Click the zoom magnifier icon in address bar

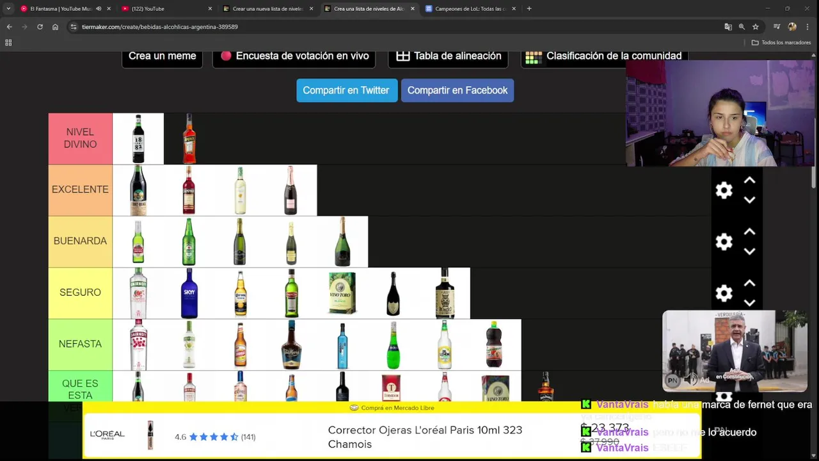[x=742, y=27]
